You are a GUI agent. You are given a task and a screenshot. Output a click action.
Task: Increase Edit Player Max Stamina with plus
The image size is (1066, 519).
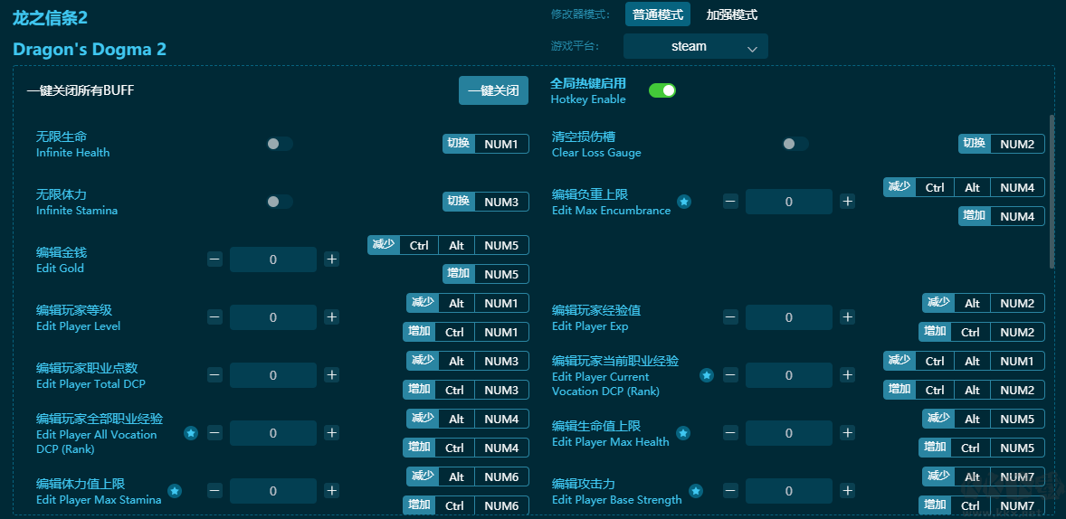332,490
